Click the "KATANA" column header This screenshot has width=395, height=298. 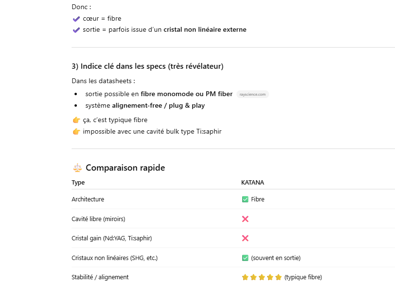(252, 183)
